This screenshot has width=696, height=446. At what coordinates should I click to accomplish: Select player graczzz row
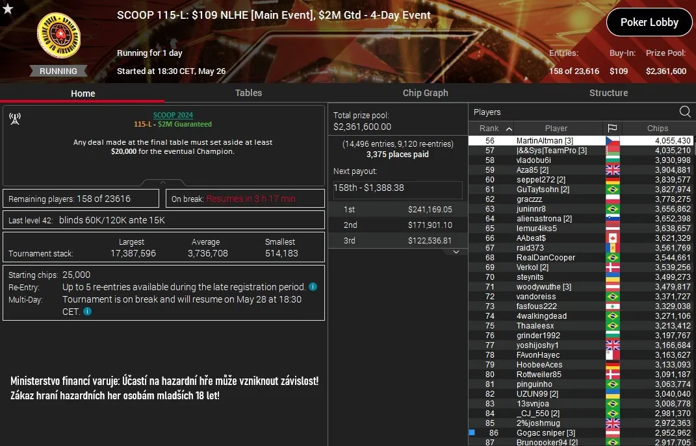click(580, 199)
